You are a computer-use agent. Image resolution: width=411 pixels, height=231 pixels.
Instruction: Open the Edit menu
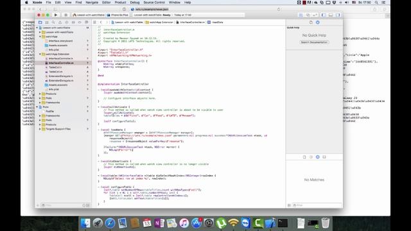(58, 3)
